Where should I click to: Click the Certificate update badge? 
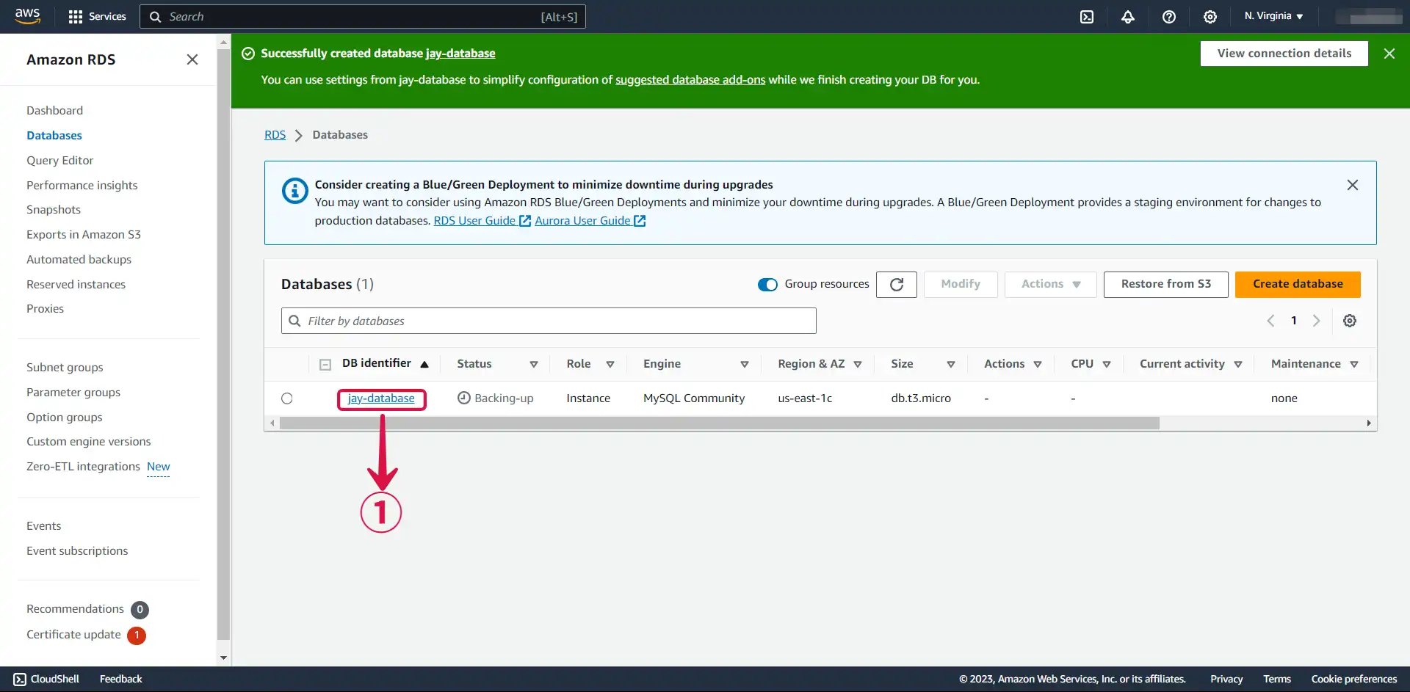137,635
